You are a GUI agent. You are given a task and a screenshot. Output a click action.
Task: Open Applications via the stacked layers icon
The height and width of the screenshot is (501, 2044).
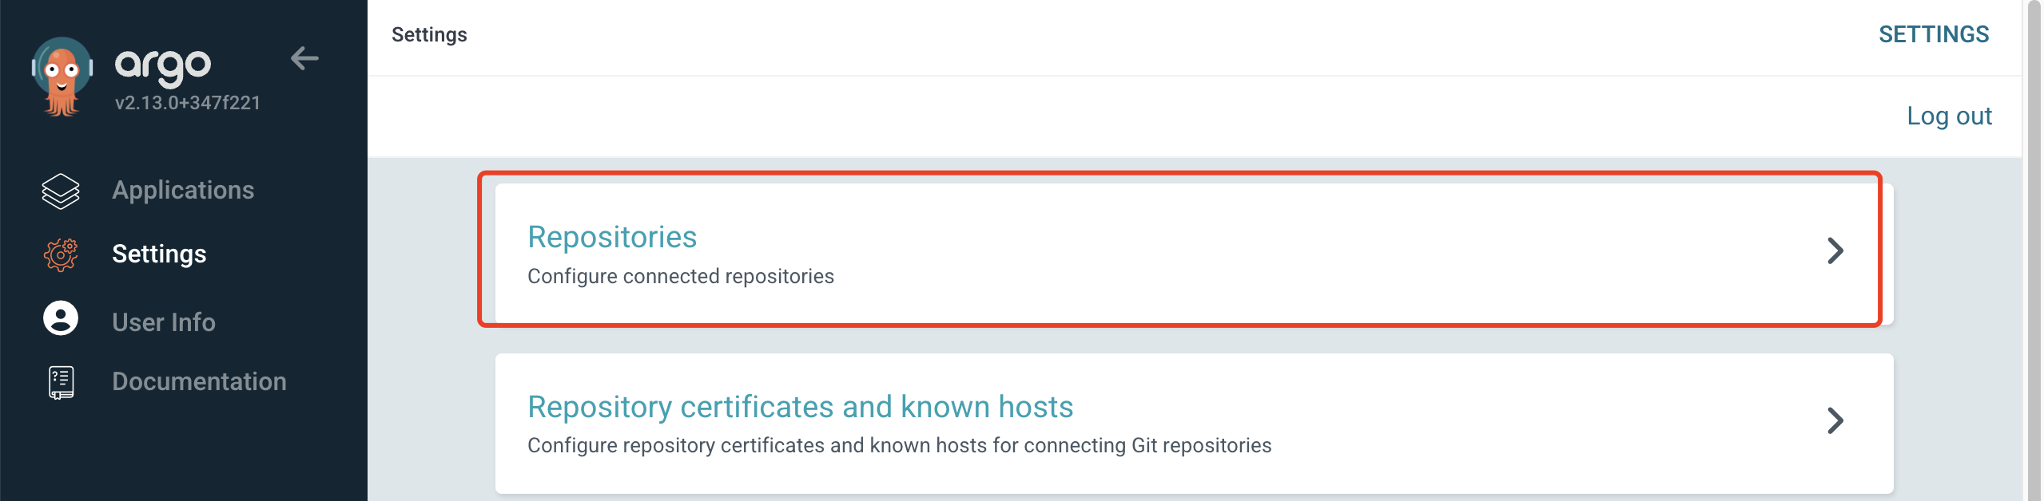(x=61, y=191)
